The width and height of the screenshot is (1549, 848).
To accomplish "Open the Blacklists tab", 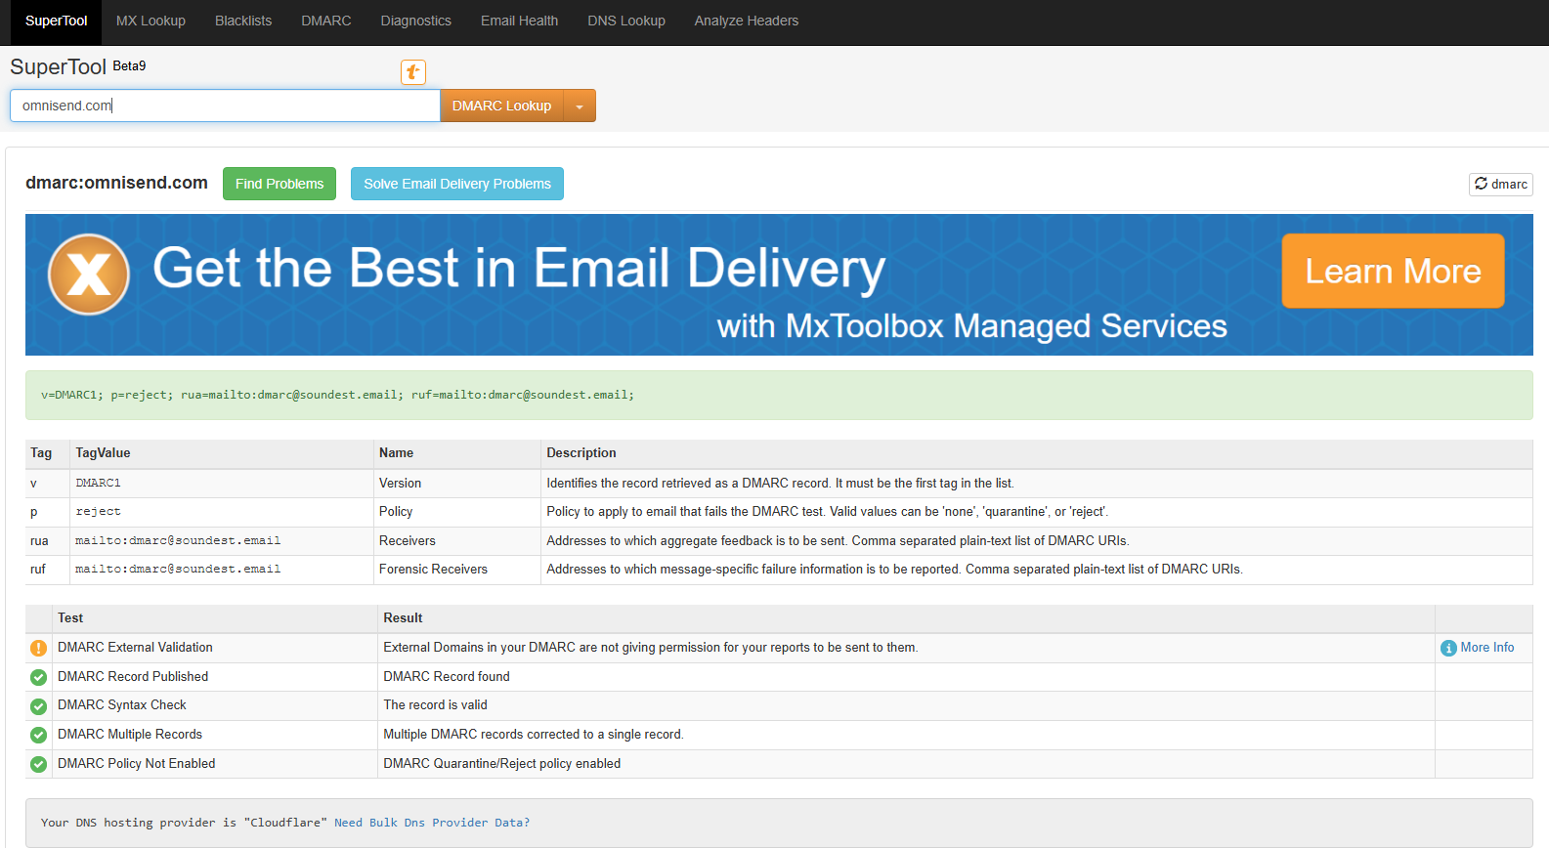I will 243,21.
